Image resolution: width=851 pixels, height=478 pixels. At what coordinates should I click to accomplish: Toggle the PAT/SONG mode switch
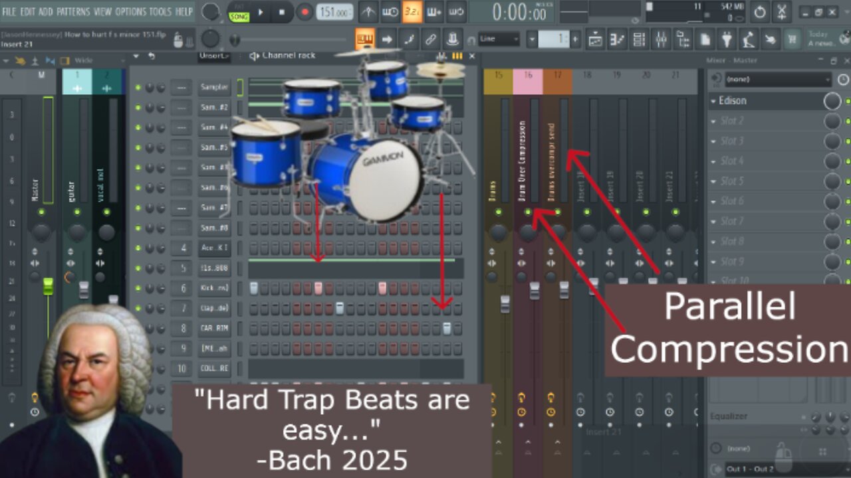click(239, 11)
